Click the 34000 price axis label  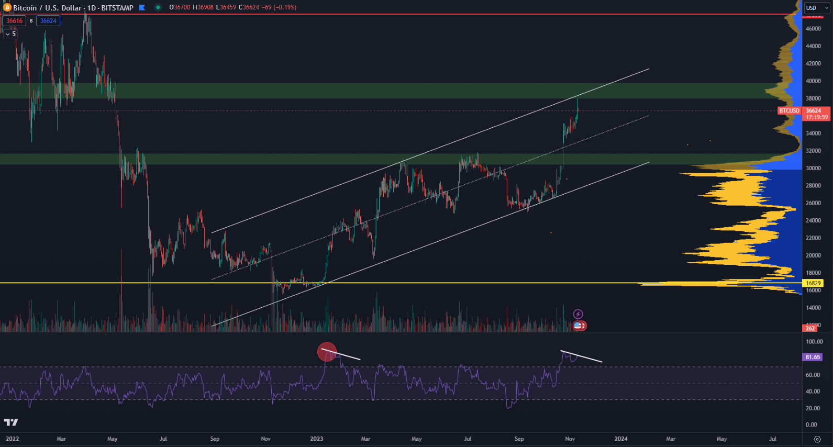(x=813, y=133)
